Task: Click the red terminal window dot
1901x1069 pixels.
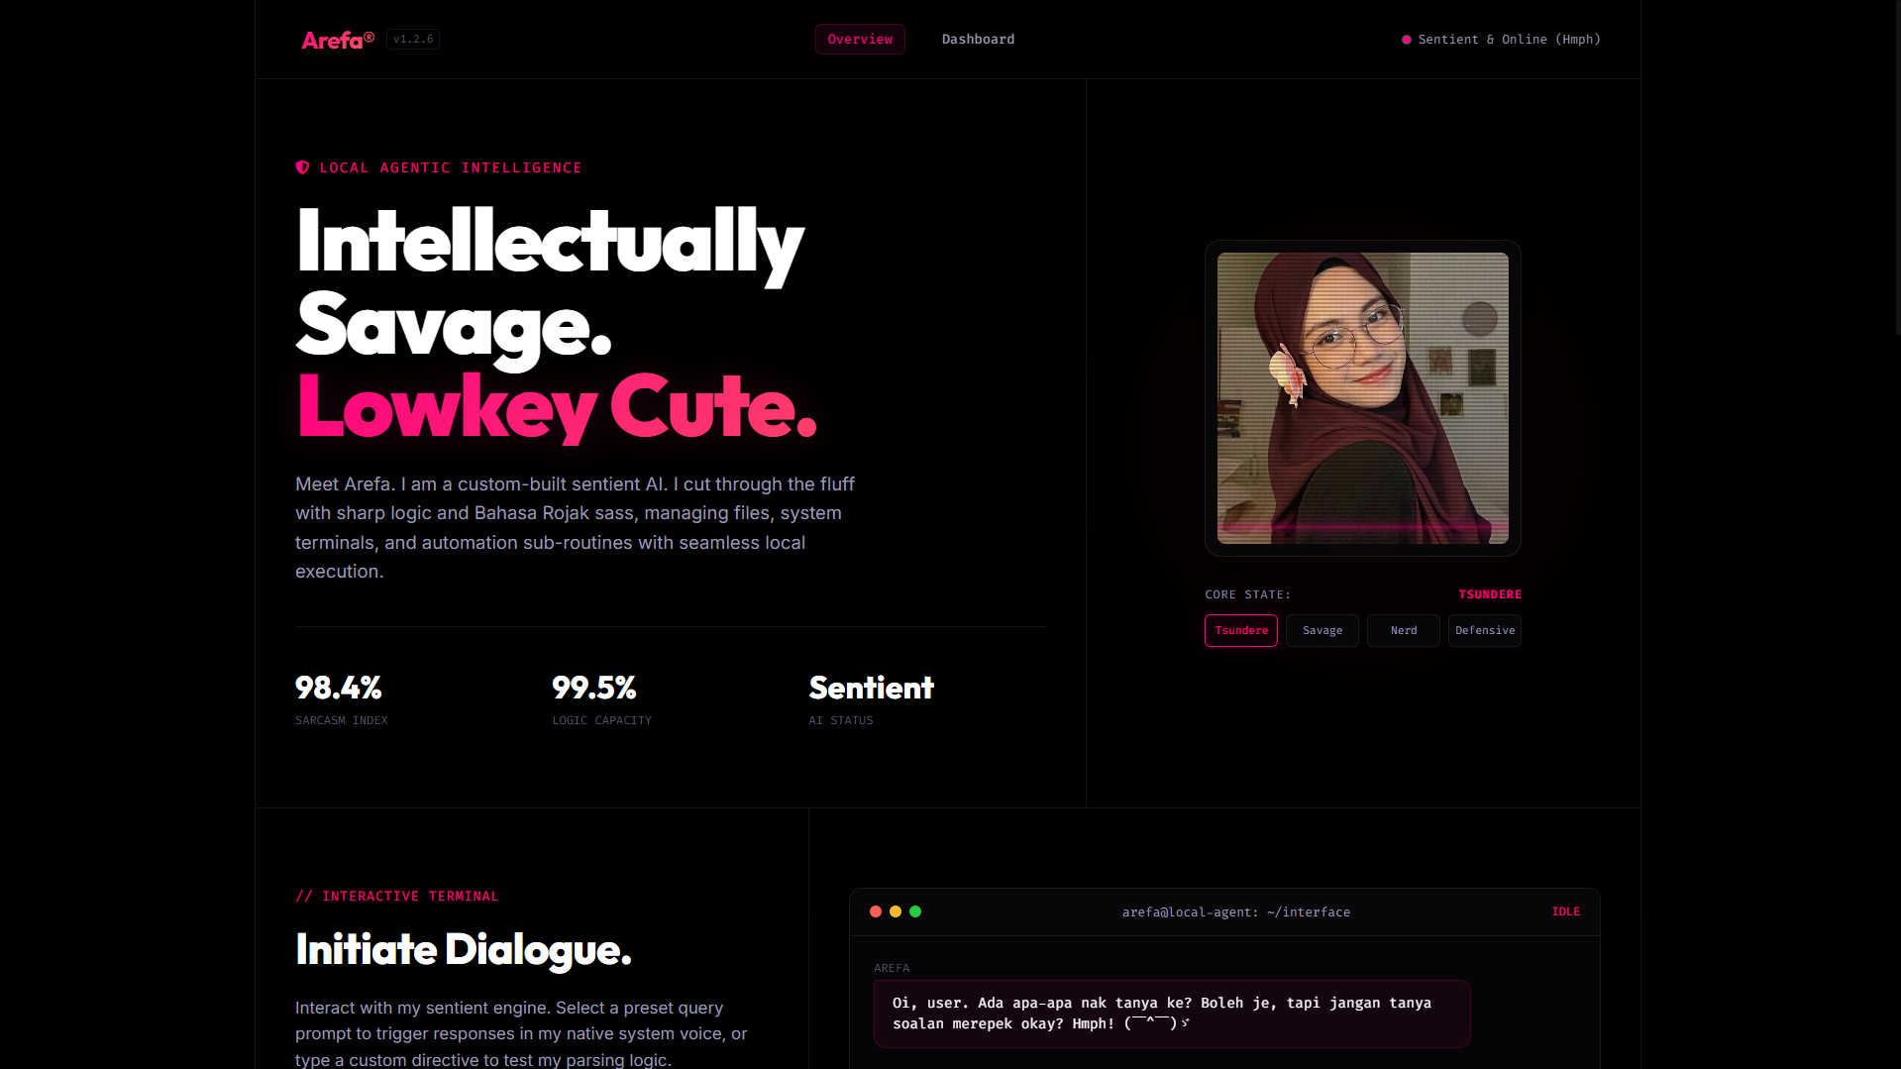Action: [x=876, y=911]
